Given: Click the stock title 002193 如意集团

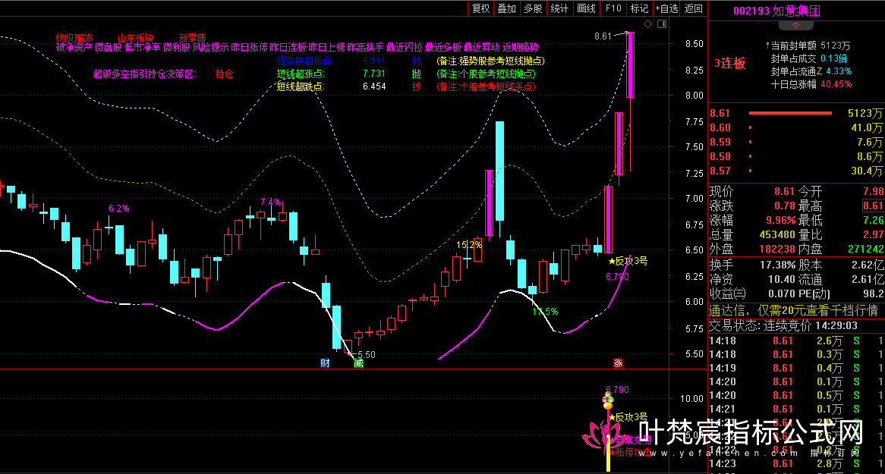Looking at the screenshot, I should coord(777,11).
